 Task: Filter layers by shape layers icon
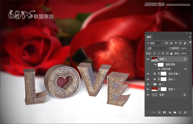point(180,43)
